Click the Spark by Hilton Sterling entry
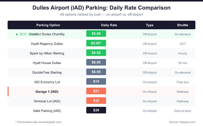Image resolution: width=203 pixels, height=126 pixels. (47, 53)
